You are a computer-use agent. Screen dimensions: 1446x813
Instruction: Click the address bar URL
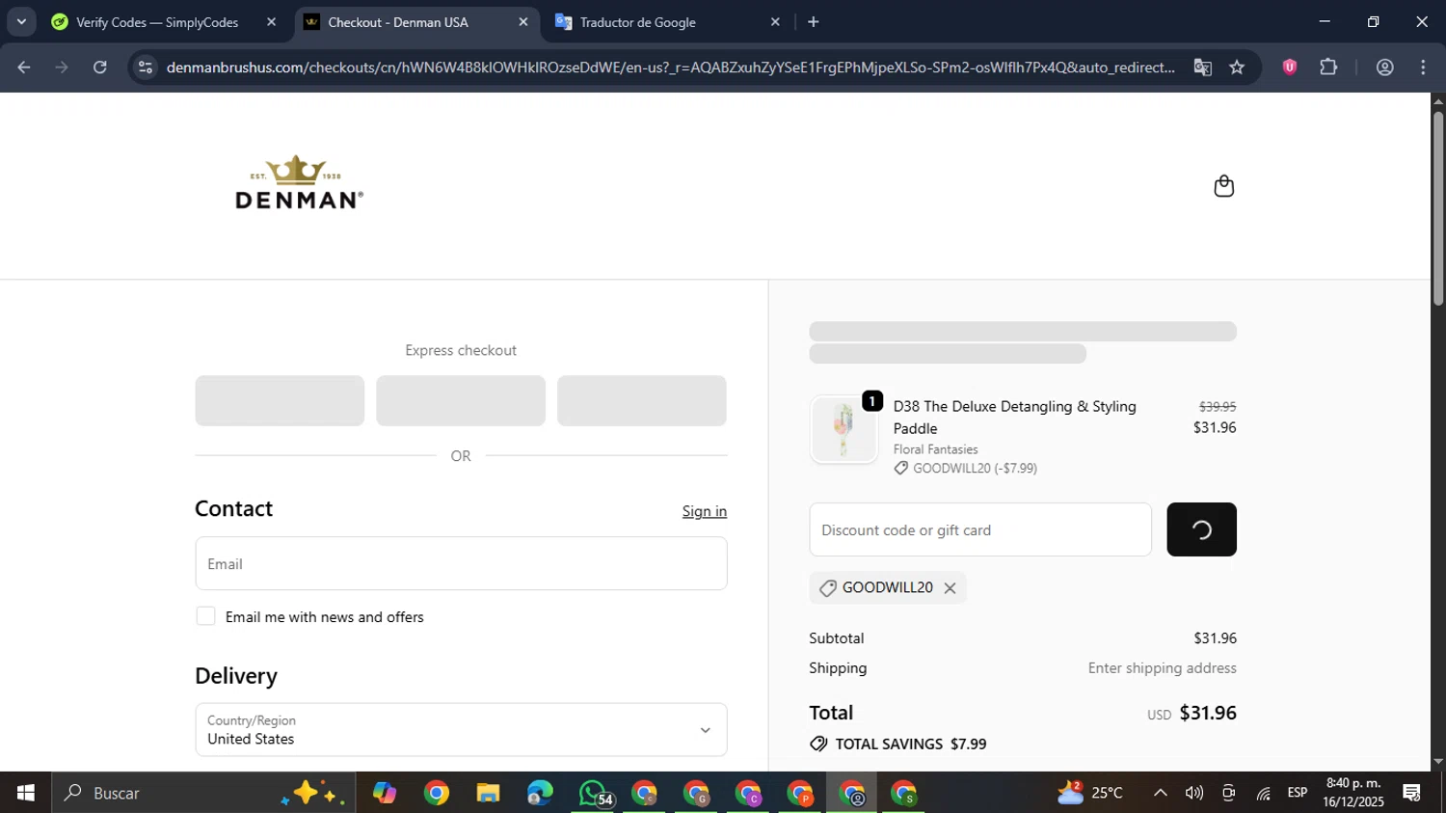[x=670, y=68]
